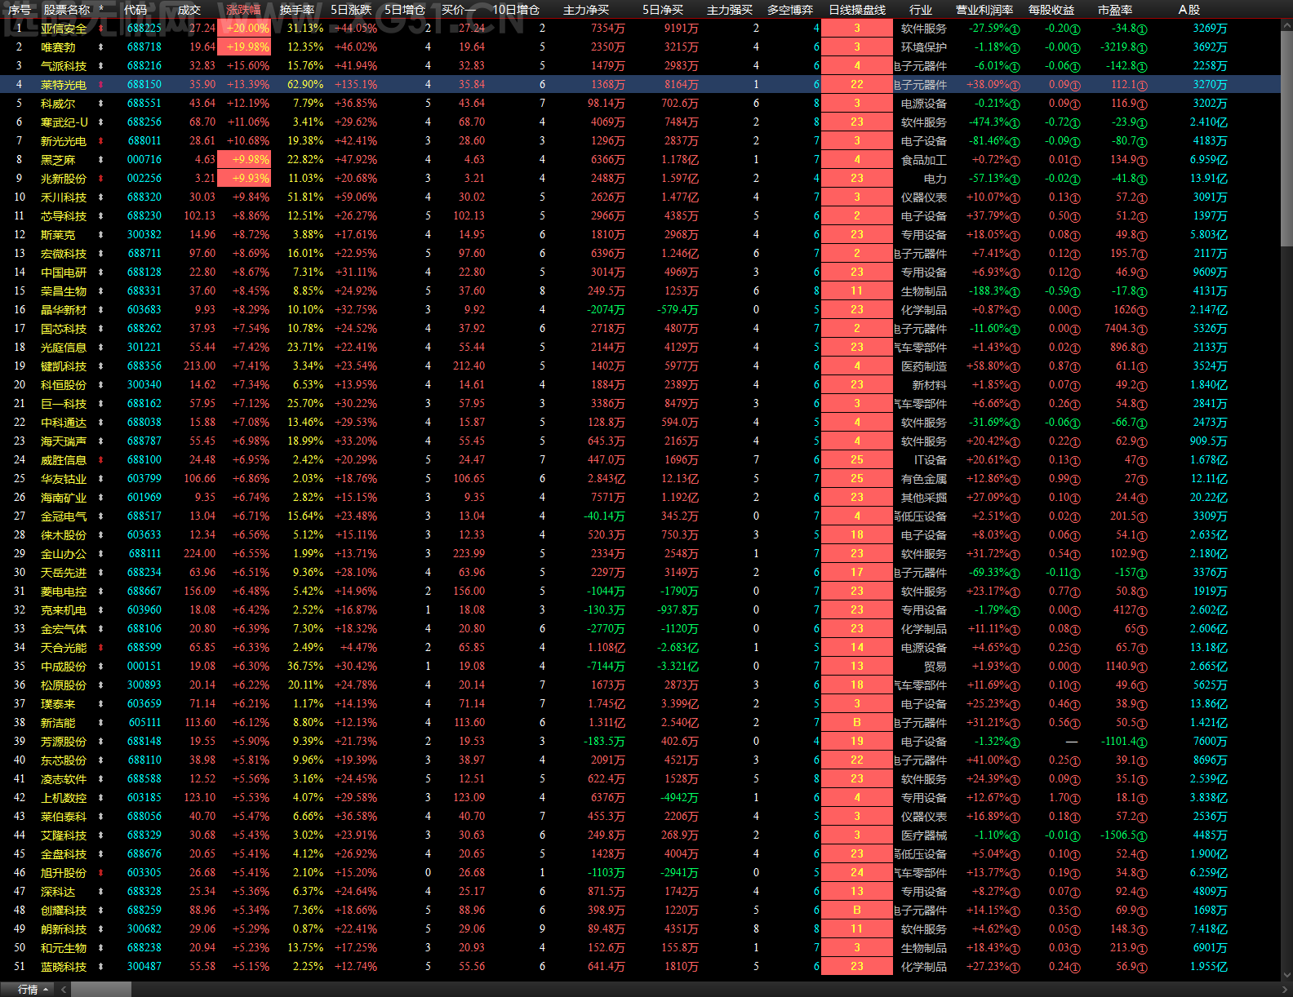Click the 行业 cell 医疗器械
Viewport: 1293px width, 997px height.
pyautogui.click(x=924, y=835)
